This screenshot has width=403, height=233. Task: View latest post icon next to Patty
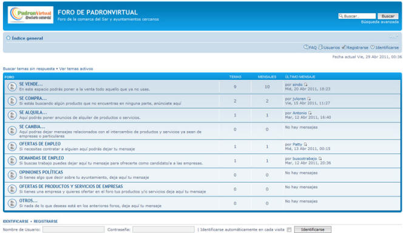305,144
